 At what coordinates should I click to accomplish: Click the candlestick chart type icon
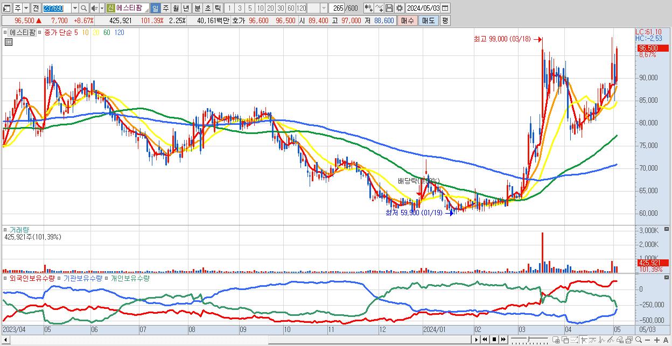point(369,8)
